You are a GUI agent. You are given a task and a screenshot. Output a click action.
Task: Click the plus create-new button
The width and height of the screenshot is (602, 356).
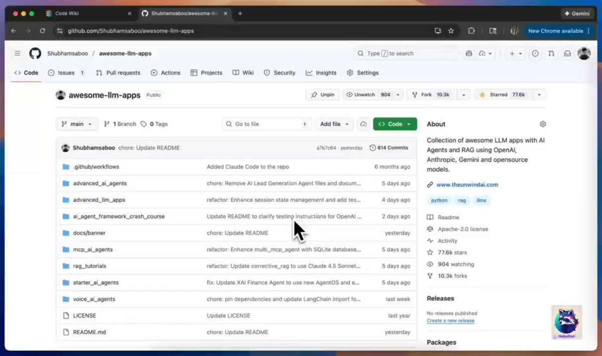(515, 54)
